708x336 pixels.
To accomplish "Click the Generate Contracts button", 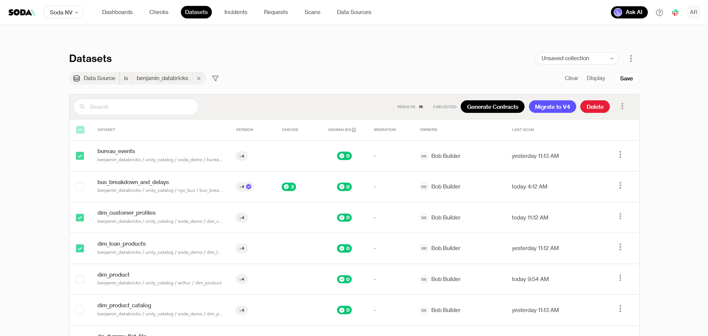I will pos(492,107).
